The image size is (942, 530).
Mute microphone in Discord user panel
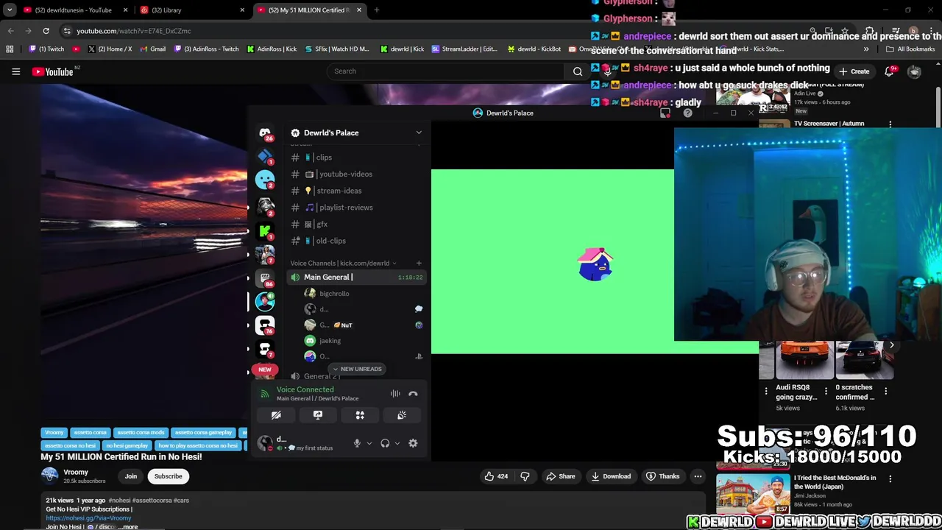pyautogui.click(x=357, y=443)
